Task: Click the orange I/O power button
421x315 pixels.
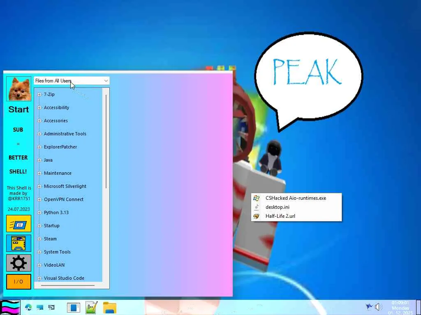Action: [x=19, y=281]
